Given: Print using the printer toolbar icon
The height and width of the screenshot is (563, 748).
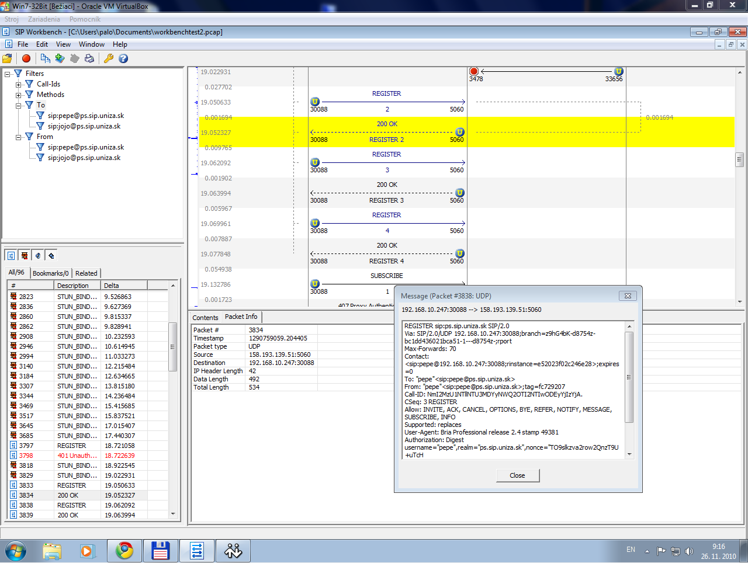Looking at the screenshot, I should (89, 58).
